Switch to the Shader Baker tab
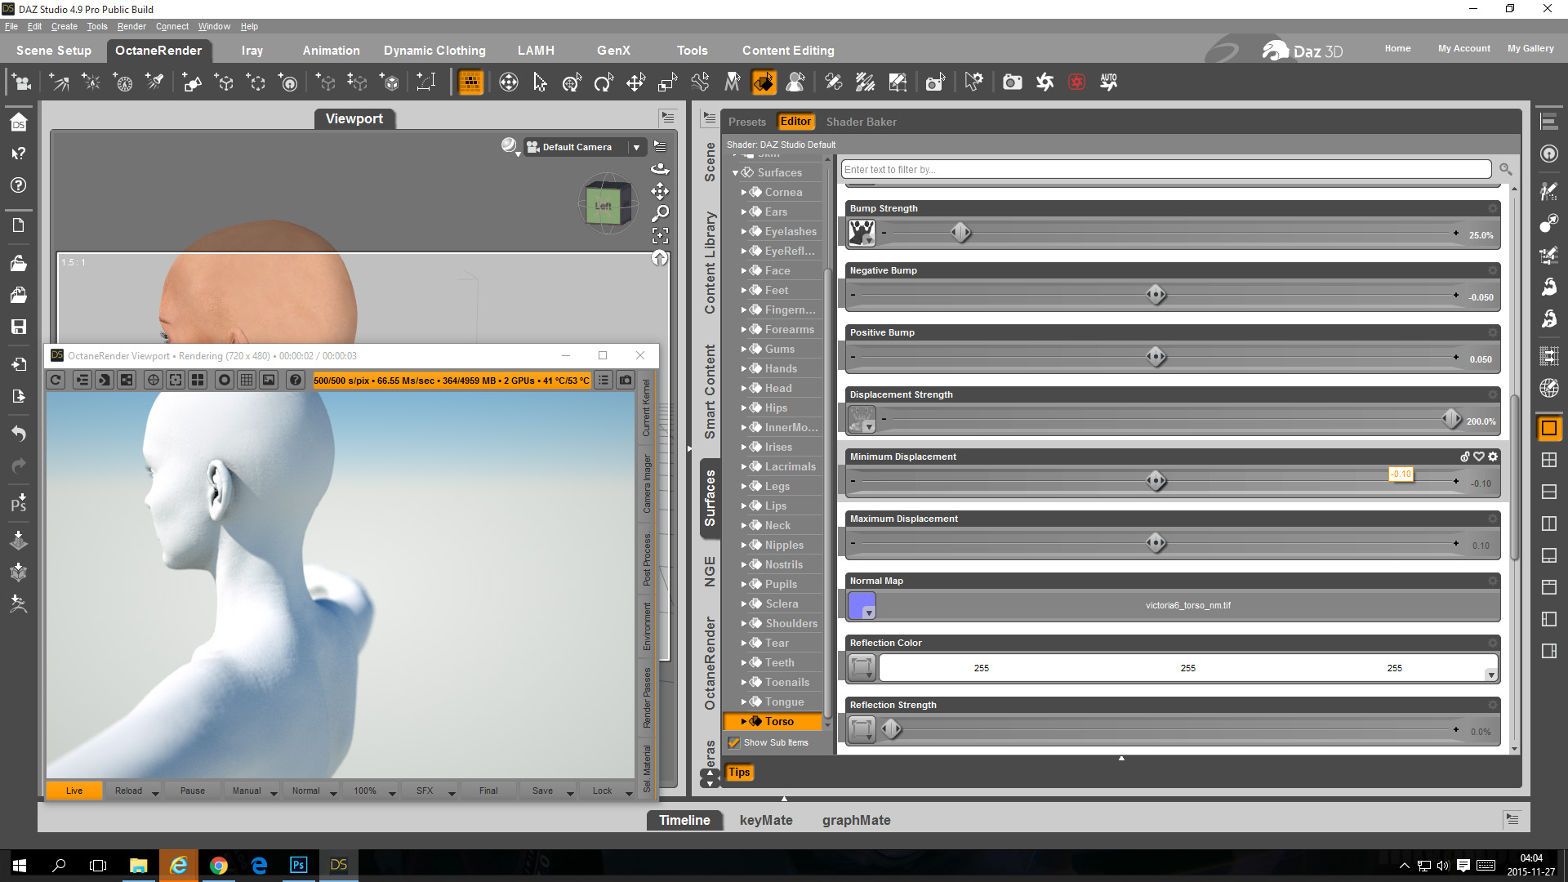This screenshot has width=1568, height=882. tap(861, 122)
